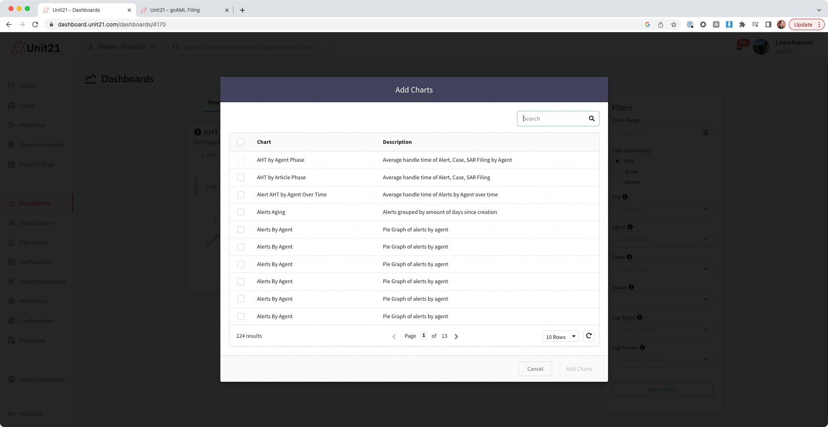Open the Select agents dropdown
828x427 pixels.
coord(663,239)
